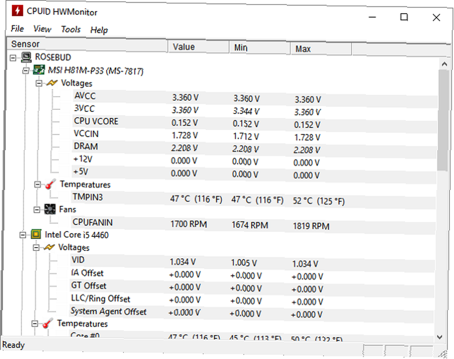Click the Intel Core i5 Temperatures thermometer icon
The height and width of the screenshot is (359, 454).
tap(48, 323)
